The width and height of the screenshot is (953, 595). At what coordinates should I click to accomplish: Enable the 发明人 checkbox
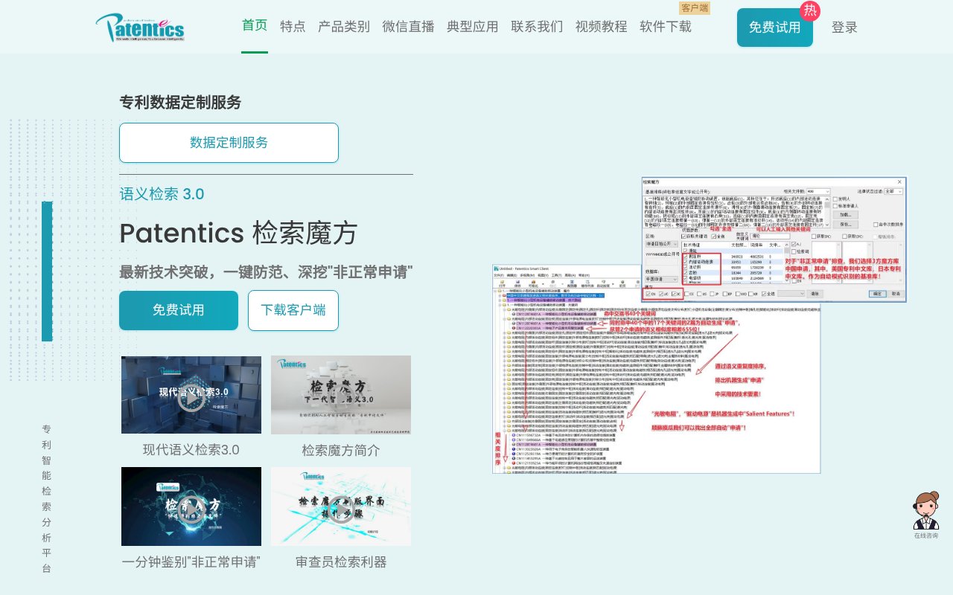835,199
